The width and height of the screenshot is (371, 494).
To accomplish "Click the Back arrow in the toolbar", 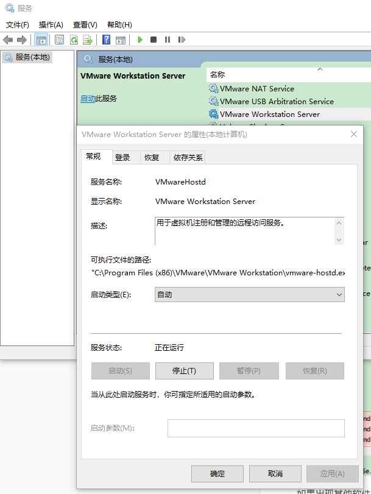I will [x=8, y=40].
